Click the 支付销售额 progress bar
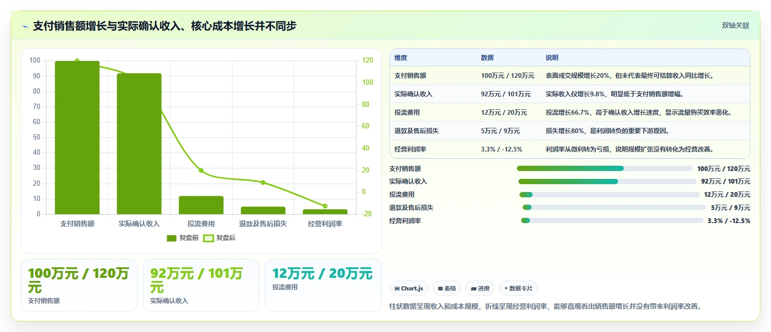Screen dimensions: 771x332 [605, 168]
